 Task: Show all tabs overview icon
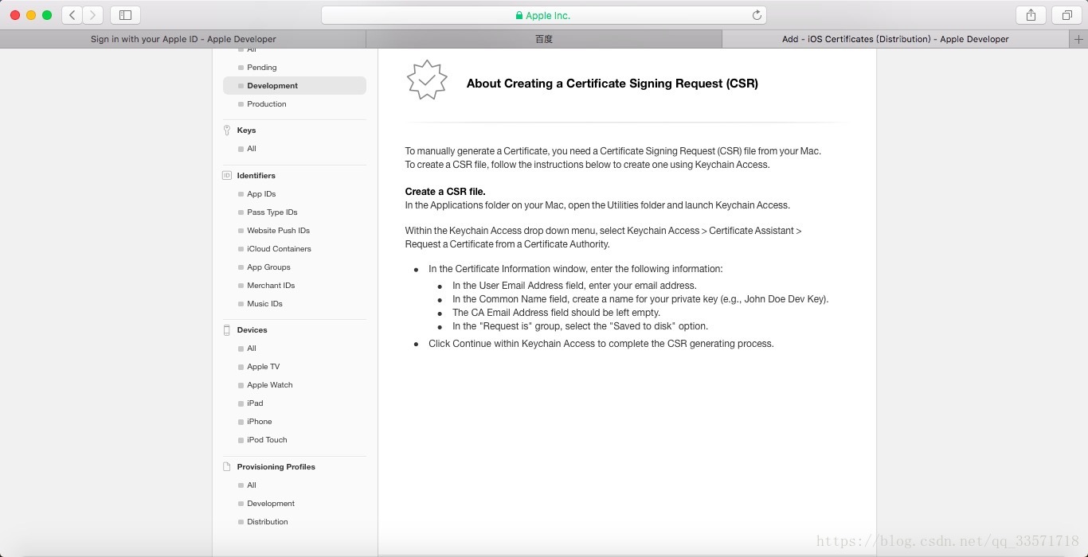click(x=1066, y=15)
